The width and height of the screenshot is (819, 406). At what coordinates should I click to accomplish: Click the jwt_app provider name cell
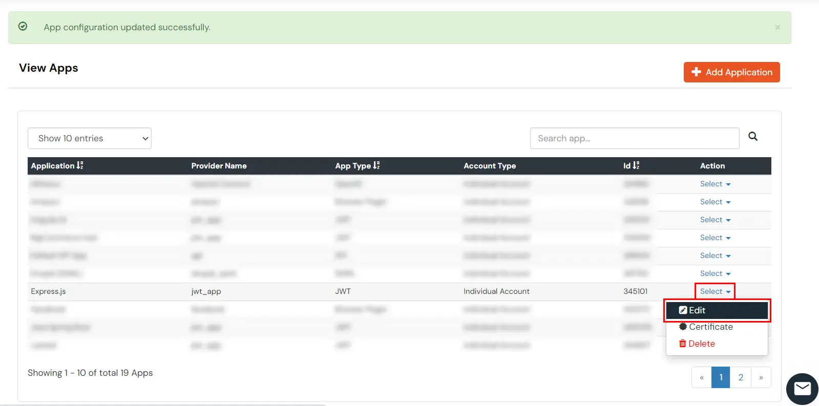206,291
